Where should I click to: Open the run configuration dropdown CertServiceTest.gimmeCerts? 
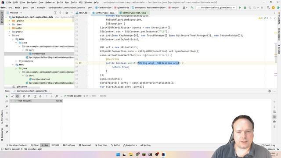pos(216,8)
